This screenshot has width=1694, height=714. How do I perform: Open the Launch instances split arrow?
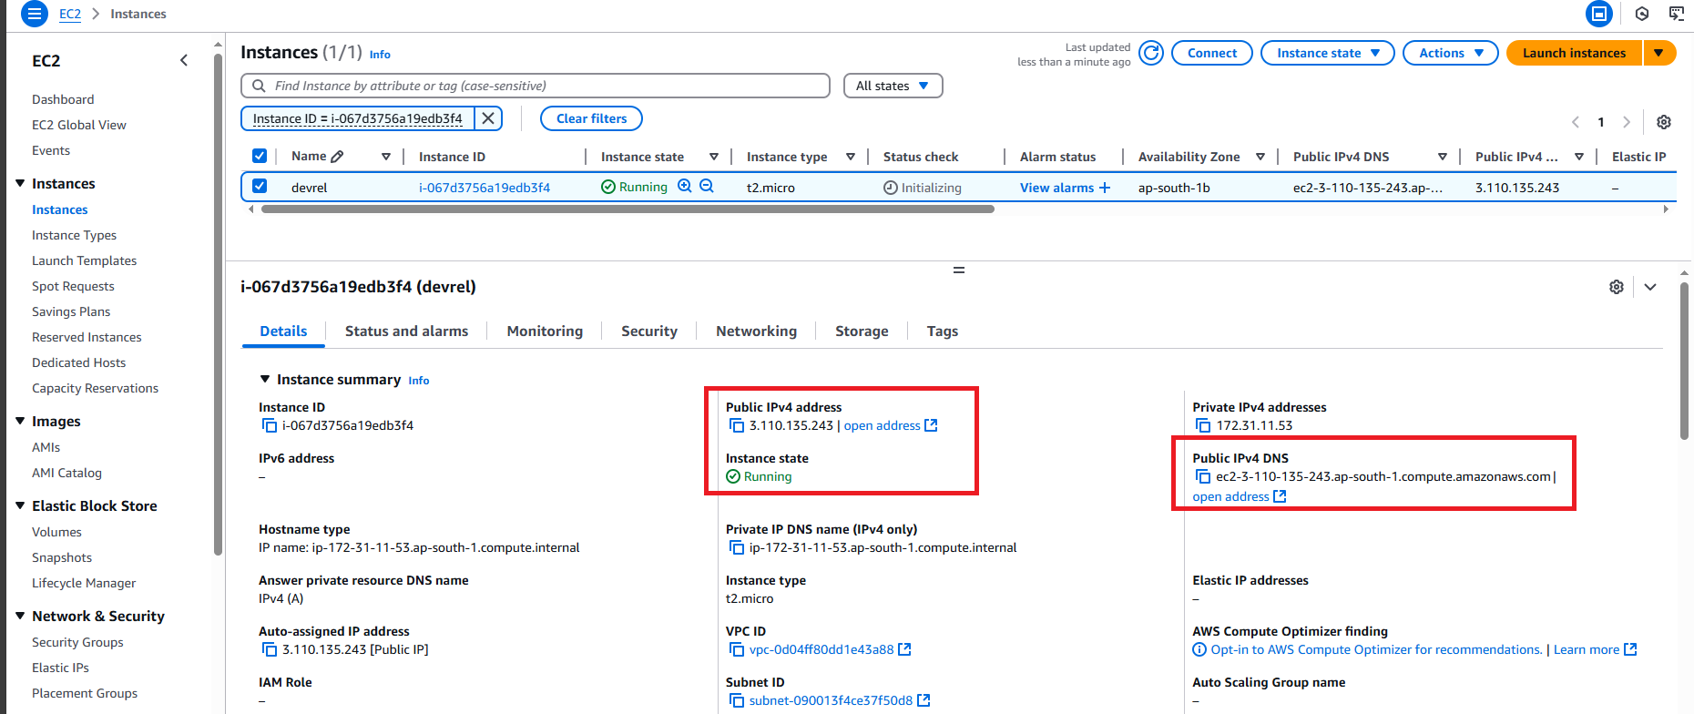[x=1659, y=53]
